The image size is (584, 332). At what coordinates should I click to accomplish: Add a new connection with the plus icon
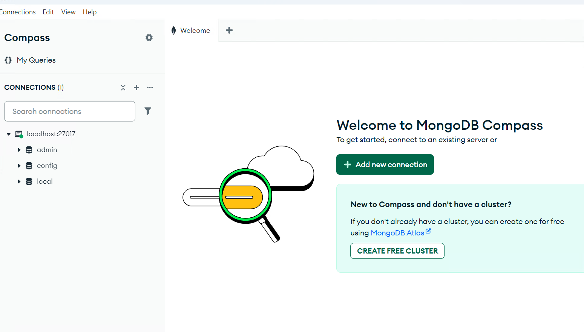tap(136, 87)
